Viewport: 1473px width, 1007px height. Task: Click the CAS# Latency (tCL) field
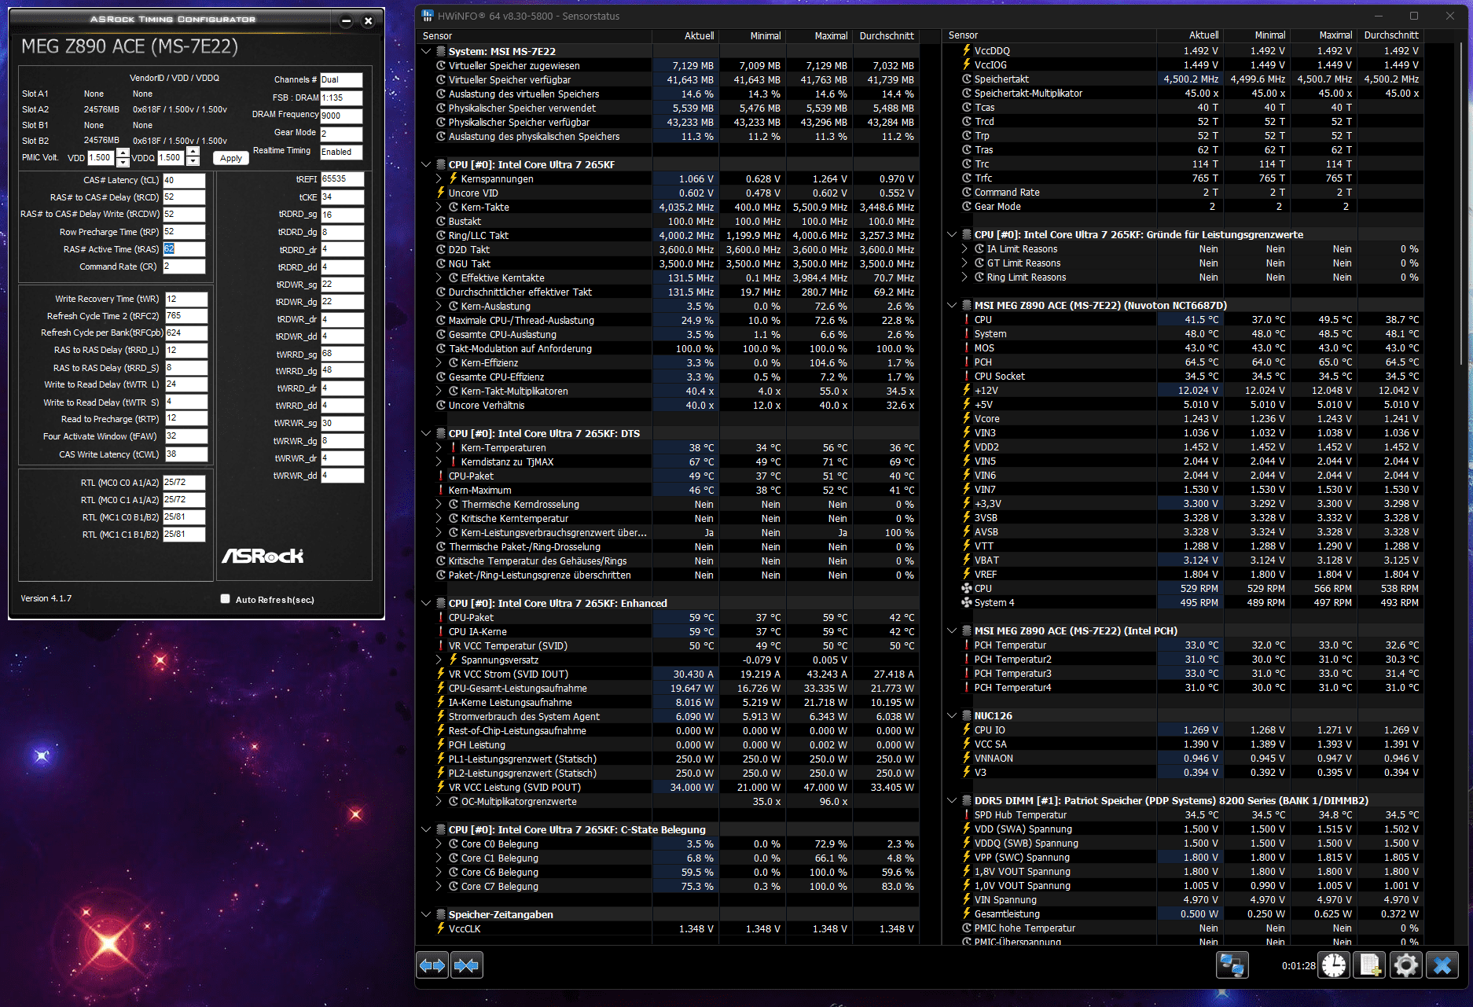pos(184,180)
